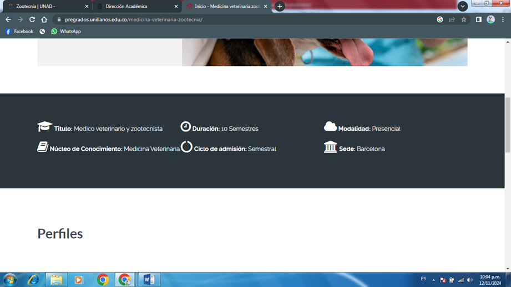Open the WhatsApp bookmark
This screenshot has height=287, width=511.
click(65, 32)
